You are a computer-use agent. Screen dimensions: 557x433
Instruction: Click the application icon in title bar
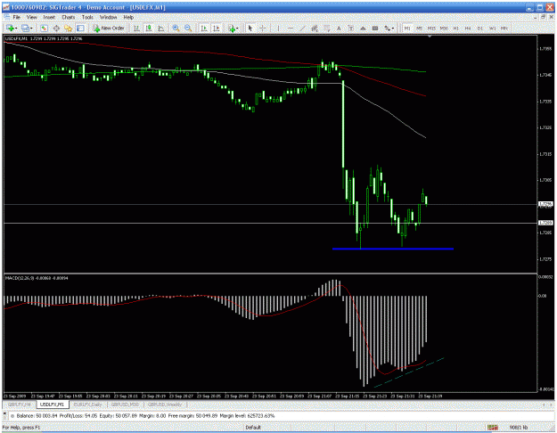tap(6, 7)
